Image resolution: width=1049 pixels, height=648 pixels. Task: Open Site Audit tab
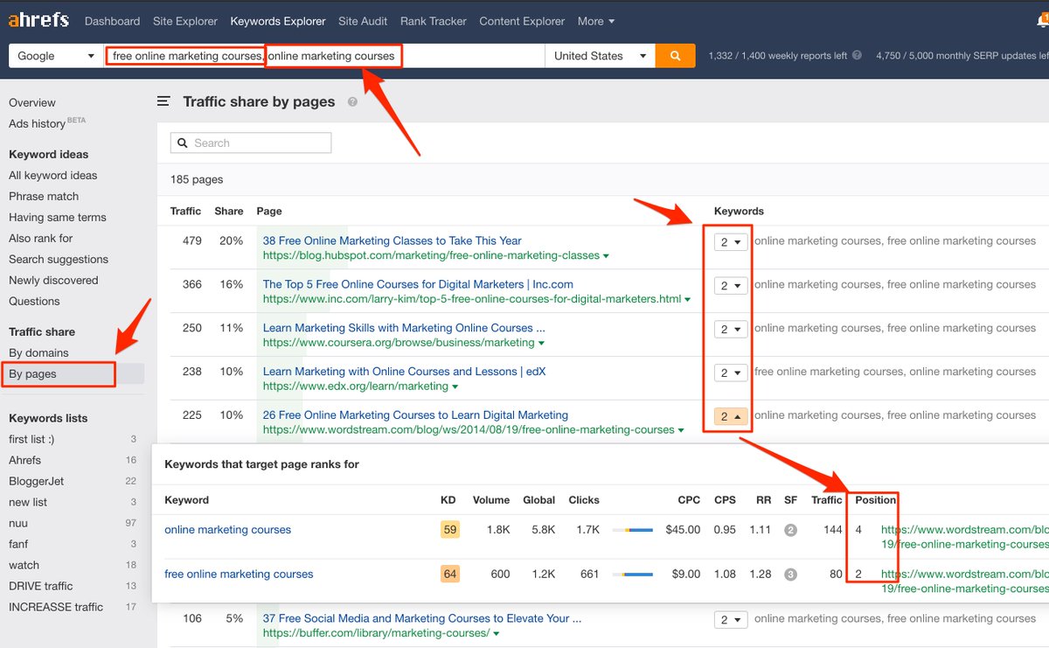click(363, 21)
